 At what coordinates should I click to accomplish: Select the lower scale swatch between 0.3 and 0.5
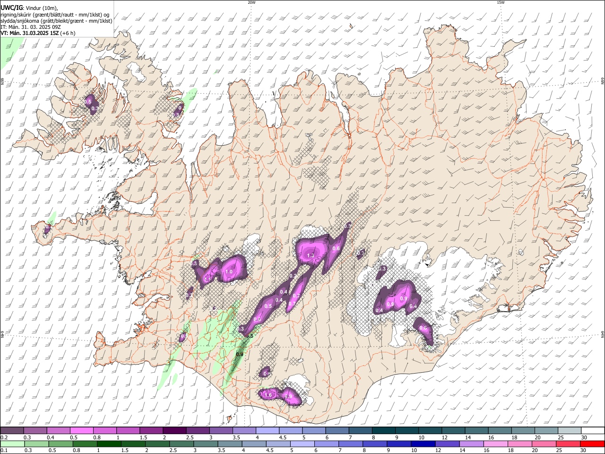pyautogui.click(x=36, y=444)
